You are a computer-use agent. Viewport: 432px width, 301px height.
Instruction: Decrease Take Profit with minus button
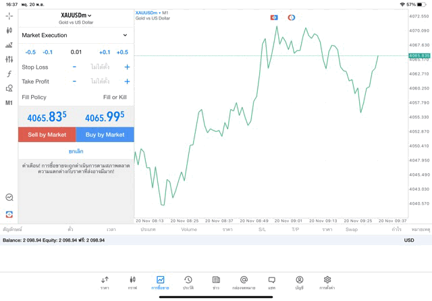(74, 81)
